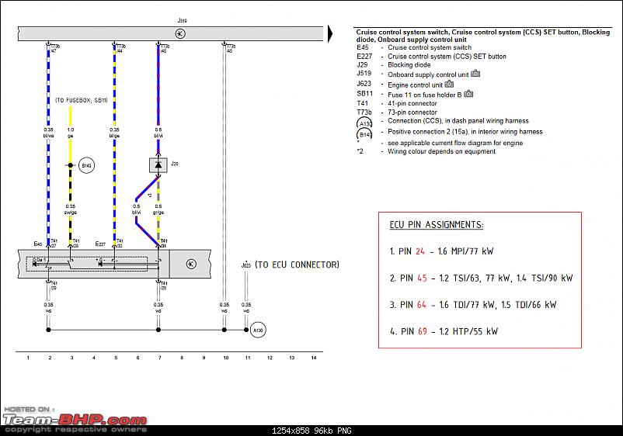The height and width of the screenshot is (436, 623).
Task: Click the "E227" label in the wiring diagram
Action: coord(100,244)
